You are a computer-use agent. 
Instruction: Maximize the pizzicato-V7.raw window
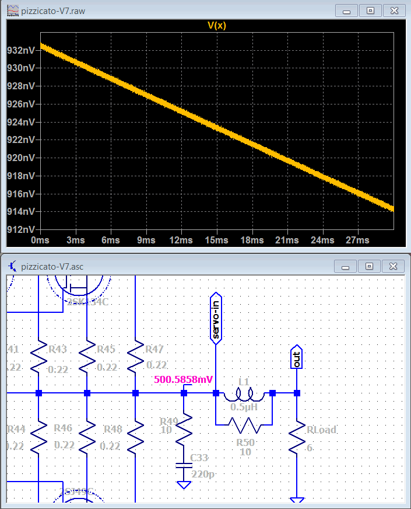click(370, 11)
